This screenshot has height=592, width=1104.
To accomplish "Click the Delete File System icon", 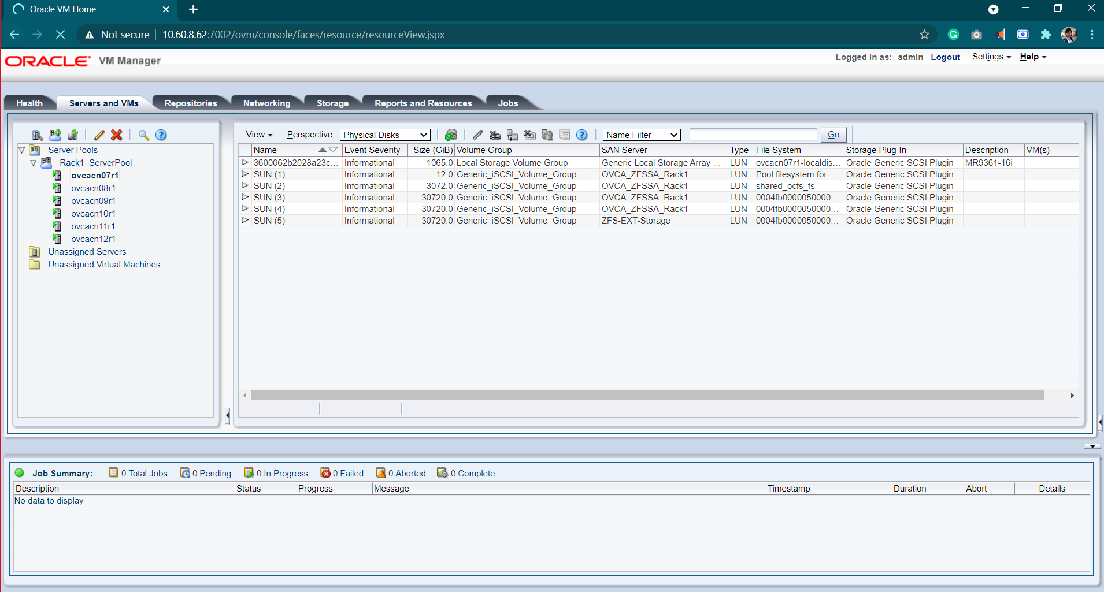I will click(530, 135).
